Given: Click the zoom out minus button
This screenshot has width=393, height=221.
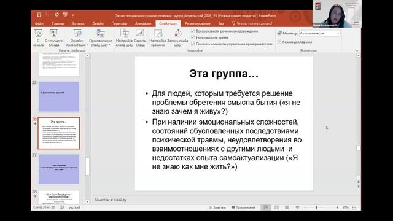Looking at the screenshot, I should [305, 207].
